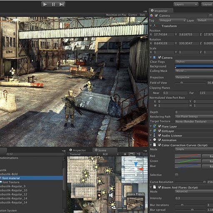
Task: Click the Camera component icon
Action: click(x=154, y=58)
